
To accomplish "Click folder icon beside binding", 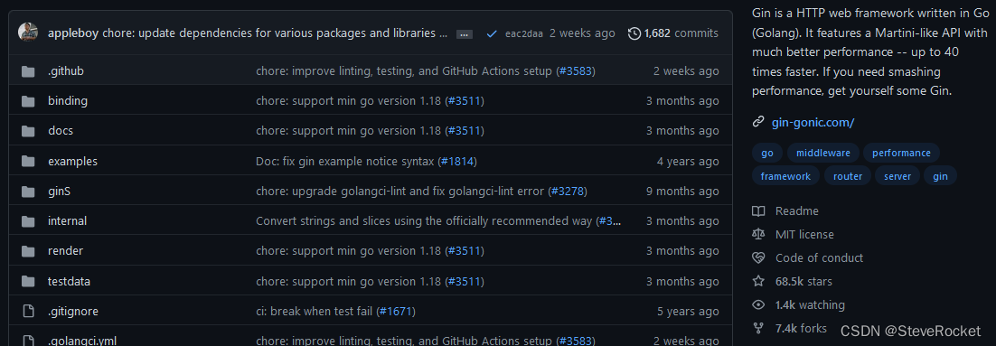I will coord(28,101).
